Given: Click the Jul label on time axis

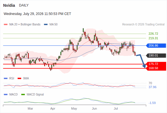Looking at the screenshot, I should (116, 109).
